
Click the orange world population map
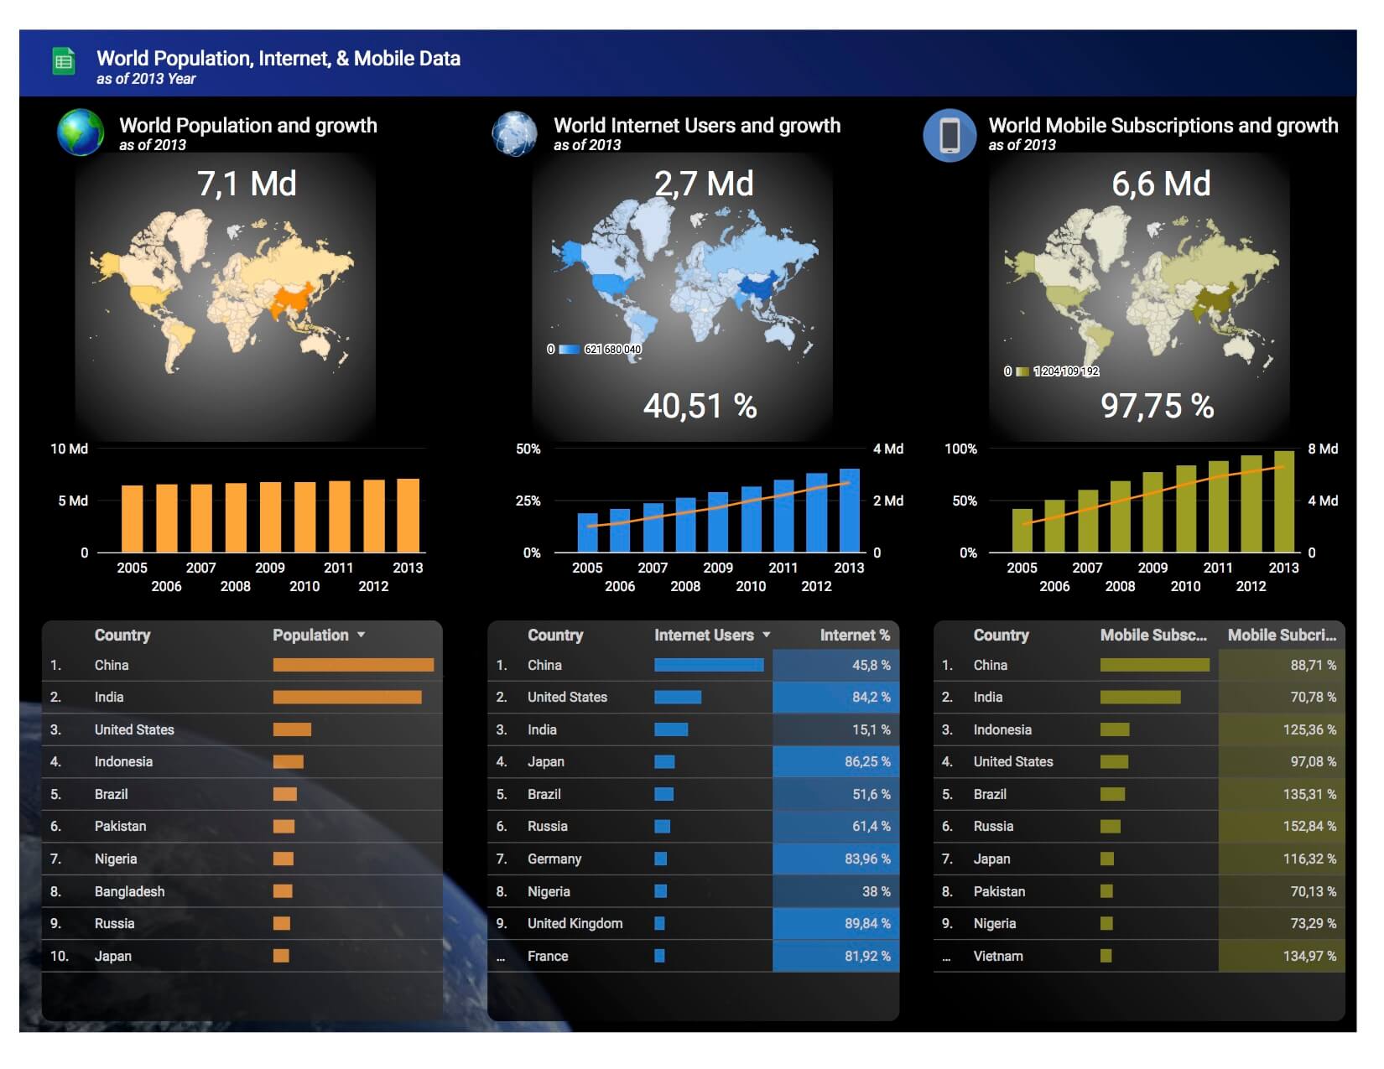222,289
